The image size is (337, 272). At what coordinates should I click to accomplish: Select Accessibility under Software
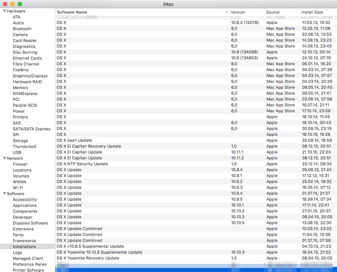click(25, 199)
